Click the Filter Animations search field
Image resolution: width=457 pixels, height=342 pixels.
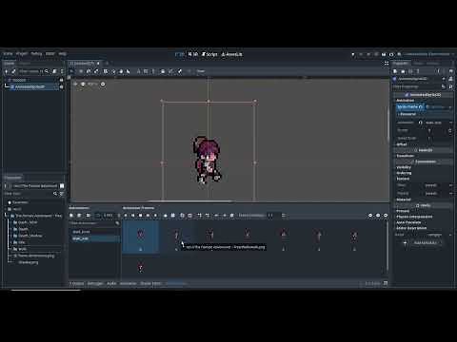point(94,223)
